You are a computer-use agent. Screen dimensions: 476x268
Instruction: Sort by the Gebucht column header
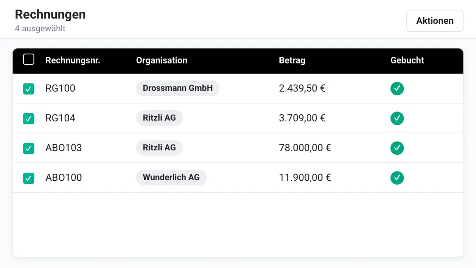click(x=407, y=60)
